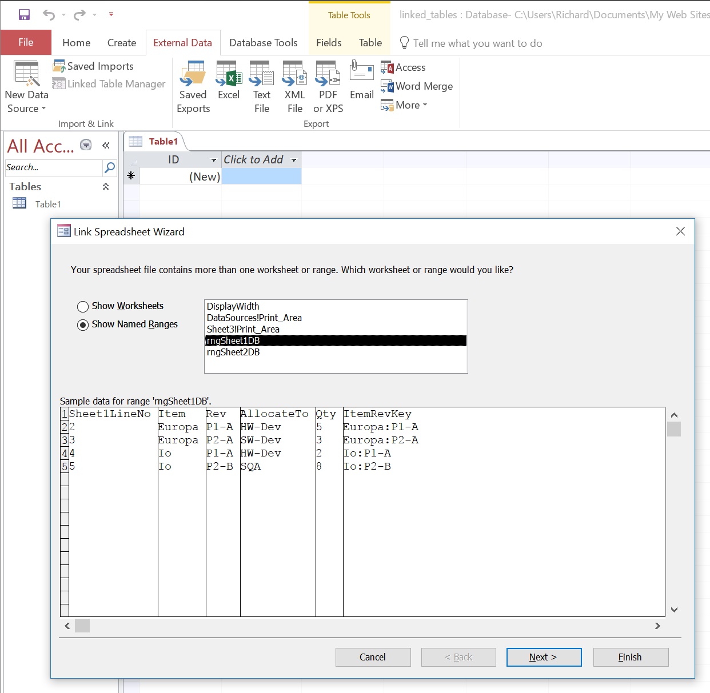
Task: Select the Show Worksheets radio button
Action: click(x=83, y=307)
